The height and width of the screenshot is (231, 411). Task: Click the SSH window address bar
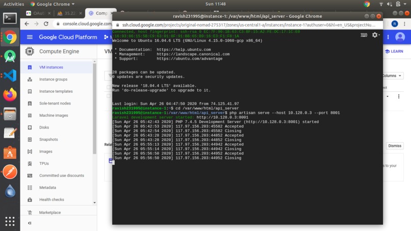tap(248, 25)
